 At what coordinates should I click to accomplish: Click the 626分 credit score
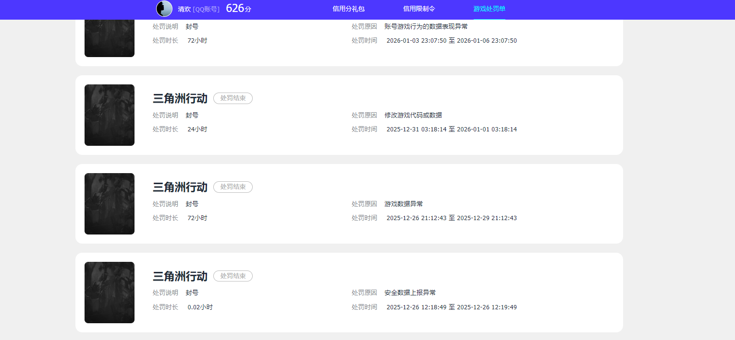click(x=238, y=8)
